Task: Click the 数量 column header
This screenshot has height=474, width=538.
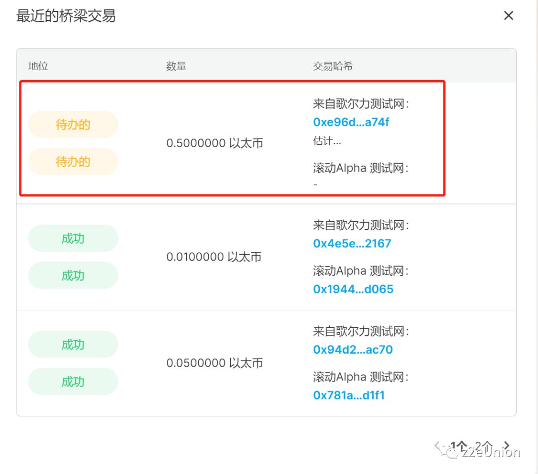Action: pos(176,66)
